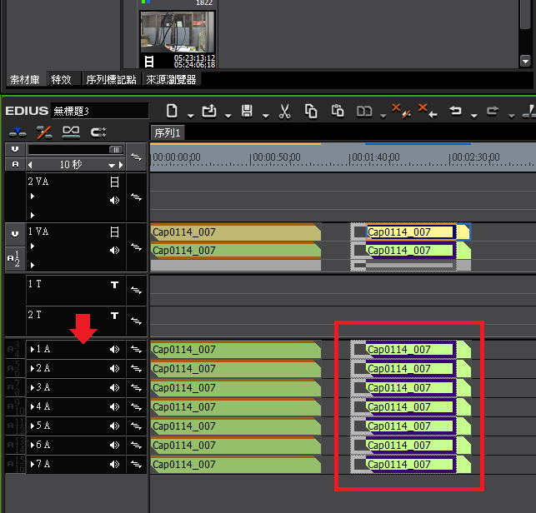Toggle video mute on 2 VA track
This screenshot has height=513, width=536.
pyautogui.click(x=114, y=182)
